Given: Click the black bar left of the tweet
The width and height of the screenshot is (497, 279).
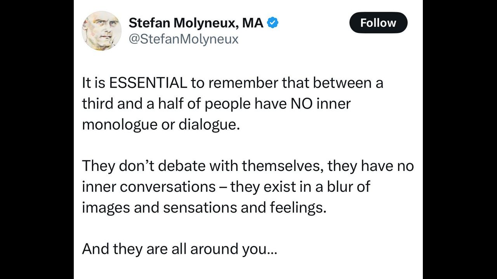Looking at the screenshot, I should point(37,139).
